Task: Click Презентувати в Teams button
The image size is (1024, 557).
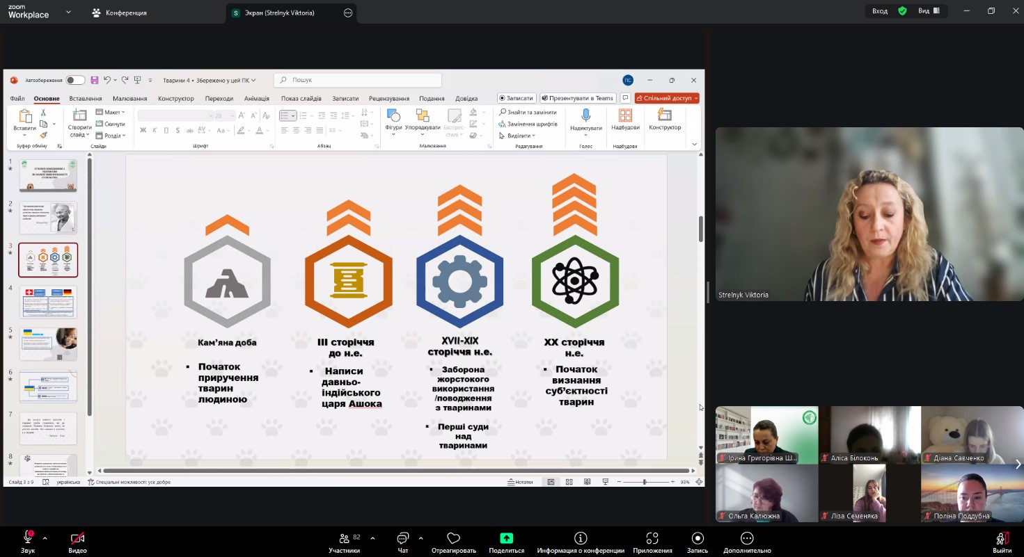Action: pos(577,98)
